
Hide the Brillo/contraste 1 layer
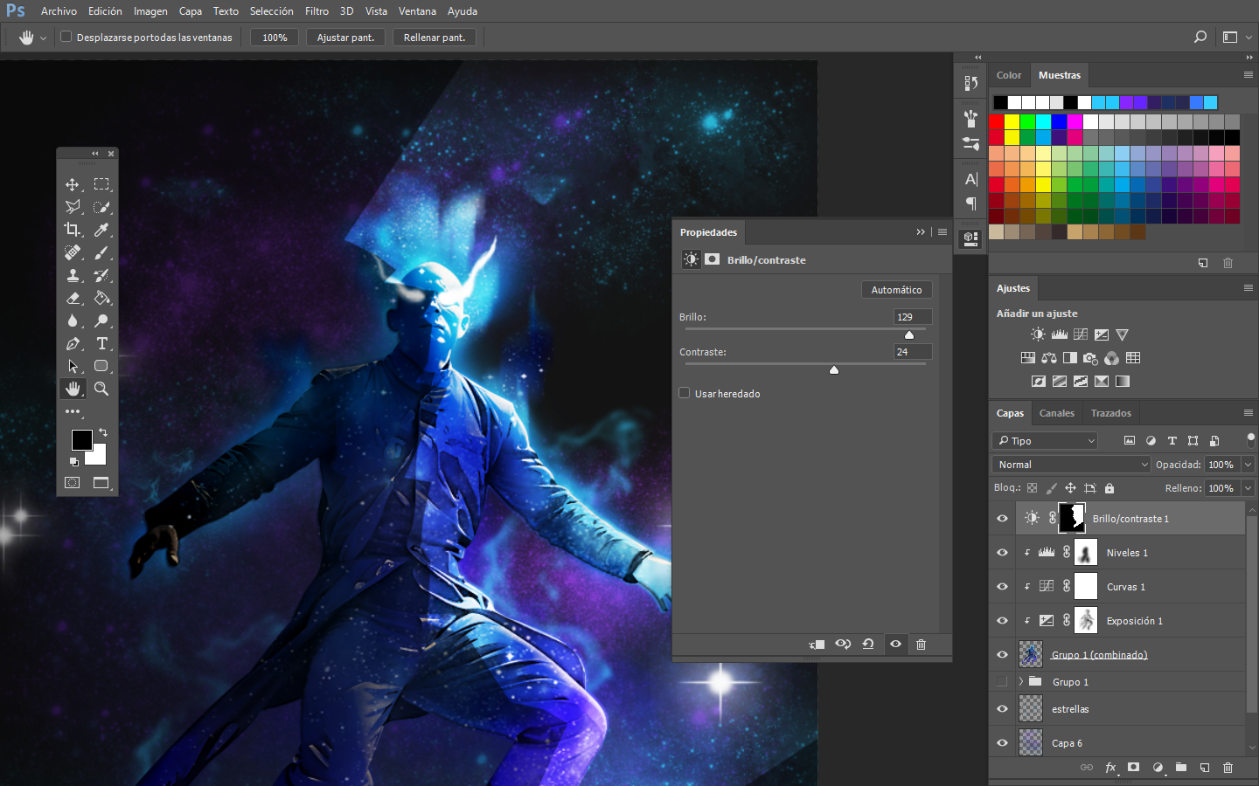point(1002,518)
